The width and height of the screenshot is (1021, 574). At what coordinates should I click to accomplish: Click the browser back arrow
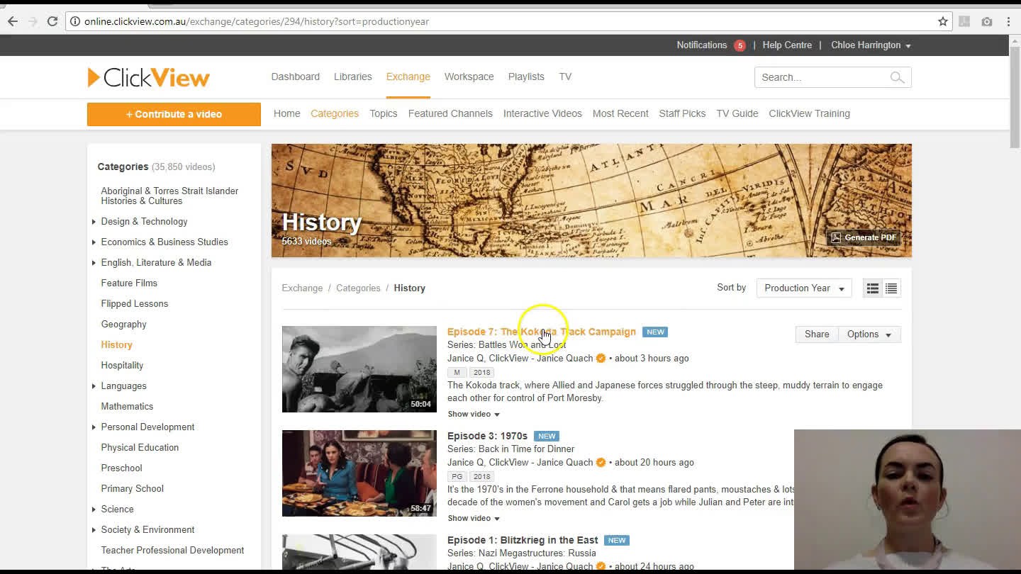click(x=13, y=21)
